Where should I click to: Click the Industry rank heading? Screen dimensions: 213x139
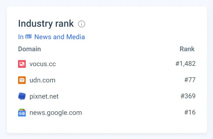click(46, 24)
